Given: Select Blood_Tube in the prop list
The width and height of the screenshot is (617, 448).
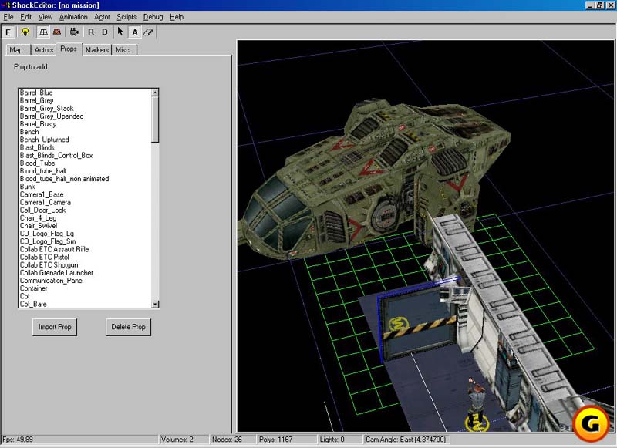Looking at the screenshot, I should pos(37,163).
